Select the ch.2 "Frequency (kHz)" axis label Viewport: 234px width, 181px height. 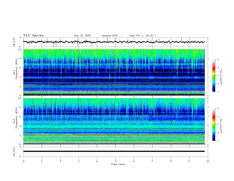pyautogui.click(x=17, y=118)
